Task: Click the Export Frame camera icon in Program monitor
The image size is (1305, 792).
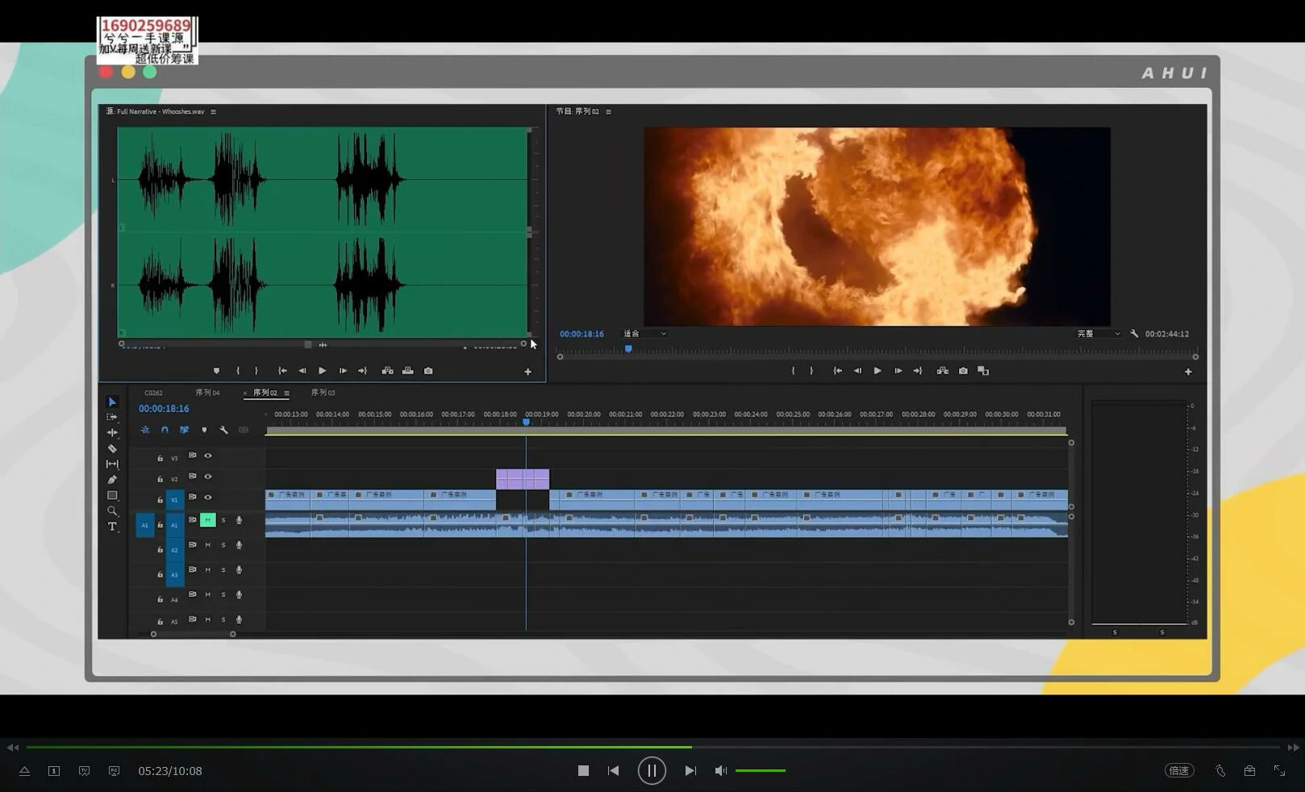Action: [963, 371]
